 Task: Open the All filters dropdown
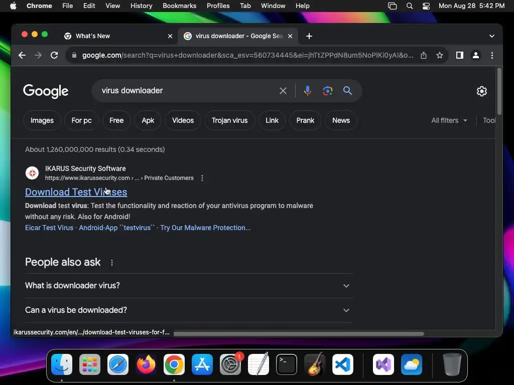449,120
